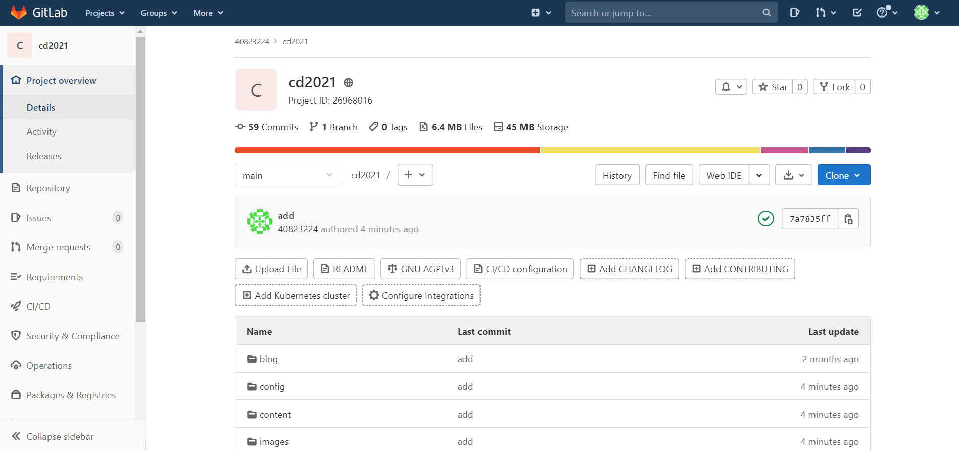Click the Find file button

(x=669, y=175)
